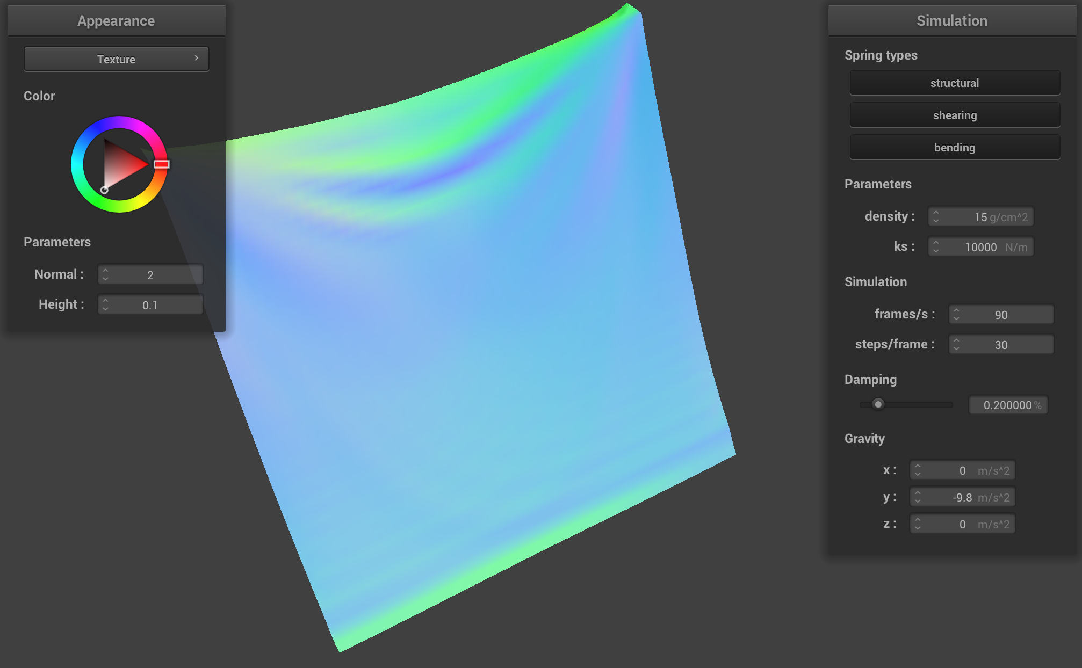Image resolution: width=1082 pixels, height=668 pixels.
Task: Toggle the shearing spring type
Action: (955, 115)
